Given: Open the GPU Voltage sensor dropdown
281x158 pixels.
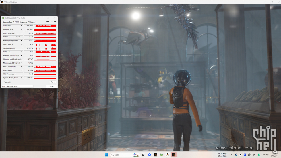Looking at the screenshot, I should coord(22,70).
